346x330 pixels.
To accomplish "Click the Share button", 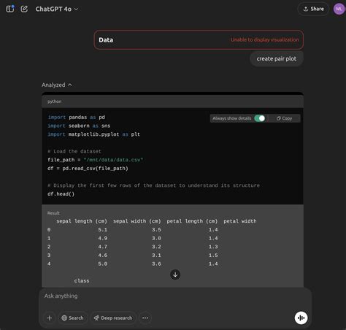I will [x=313, y=9].
